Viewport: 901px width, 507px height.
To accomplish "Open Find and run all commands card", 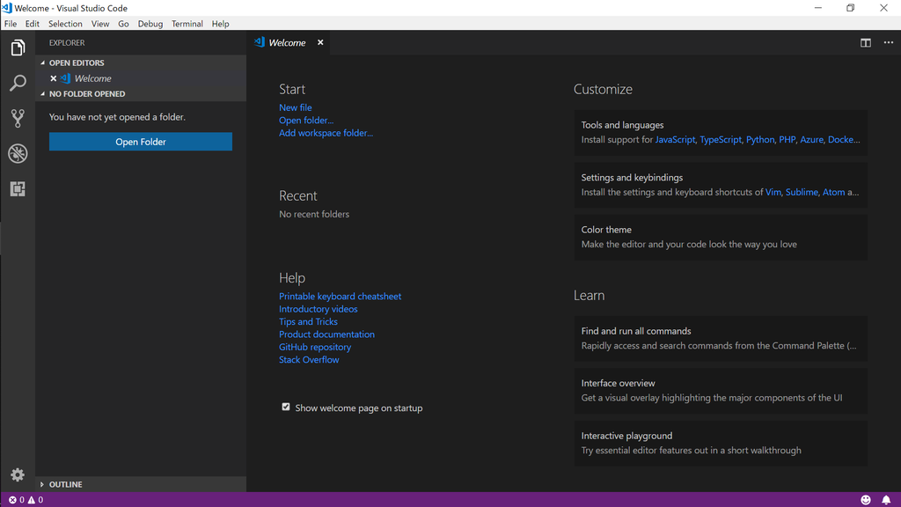I will 721,339.
